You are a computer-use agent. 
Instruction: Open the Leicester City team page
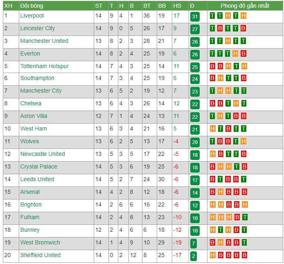coord(38,28)
